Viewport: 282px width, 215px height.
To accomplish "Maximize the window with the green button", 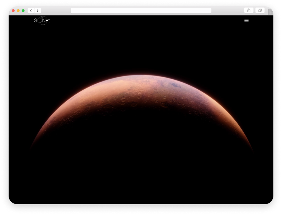I will [x=23, y=11].
